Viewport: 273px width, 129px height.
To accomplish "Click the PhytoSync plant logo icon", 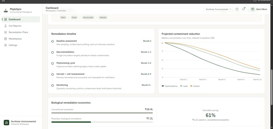I will (x=6, y=10).
